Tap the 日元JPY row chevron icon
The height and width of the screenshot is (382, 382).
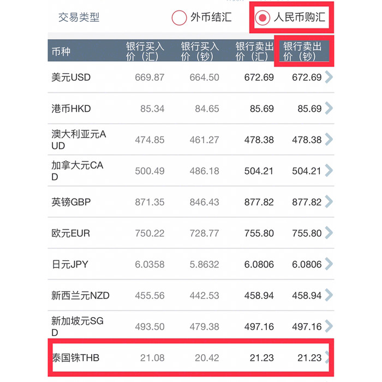pos(328,264)
